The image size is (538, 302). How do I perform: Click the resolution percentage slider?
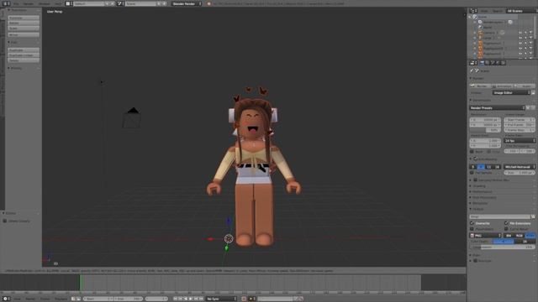[485, 130]
